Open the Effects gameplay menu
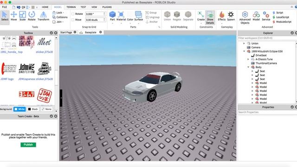This screenshot has height=167, width=297. pos(222,16)
